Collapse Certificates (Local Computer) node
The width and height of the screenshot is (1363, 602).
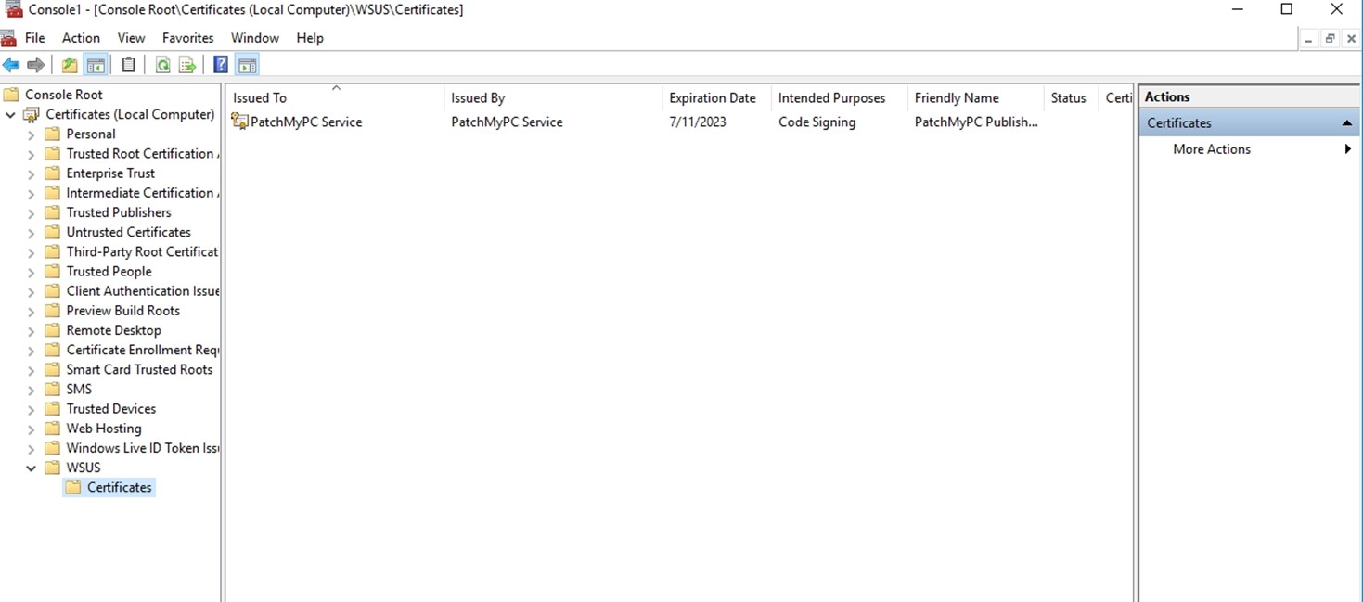pyautogui.click(x=11, y=115)
